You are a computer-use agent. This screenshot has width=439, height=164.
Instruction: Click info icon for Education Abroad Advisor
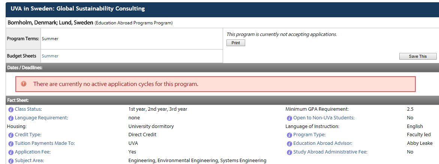click(x=289, y=144)
